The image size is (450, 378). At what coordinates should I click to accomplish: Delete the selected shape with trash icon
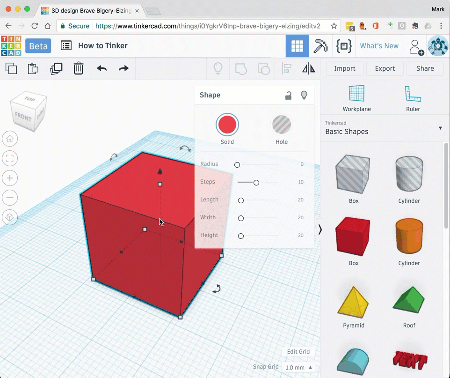[x=78, y=68]
